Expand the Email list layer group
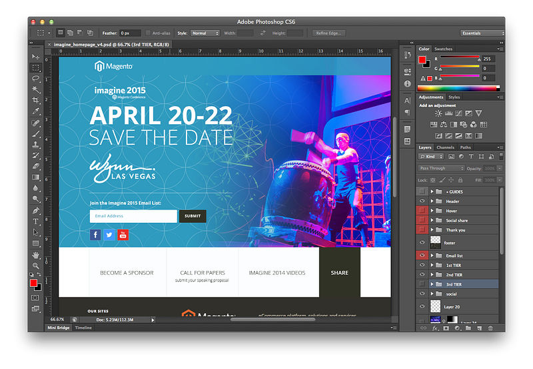This screenshot has height=369, width=533. (432, 256)
